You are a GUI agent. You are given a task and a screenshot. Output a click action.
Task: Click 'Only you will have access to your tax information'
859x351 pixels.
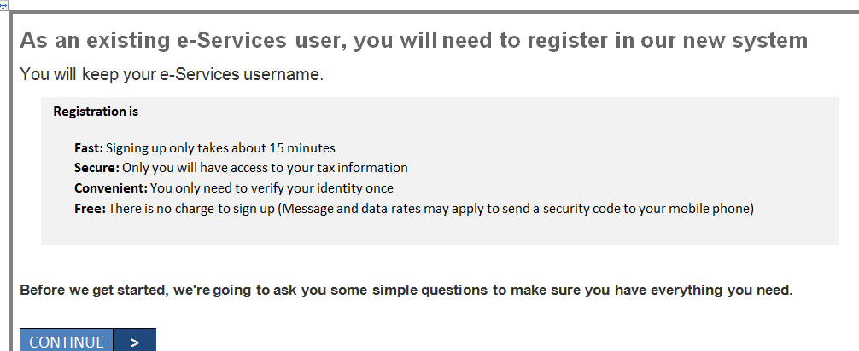tap(265, 168)
